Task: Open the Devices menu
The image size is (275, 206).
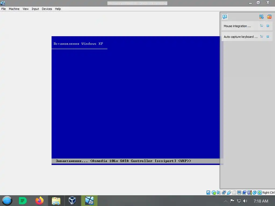Action: point(47,9)
